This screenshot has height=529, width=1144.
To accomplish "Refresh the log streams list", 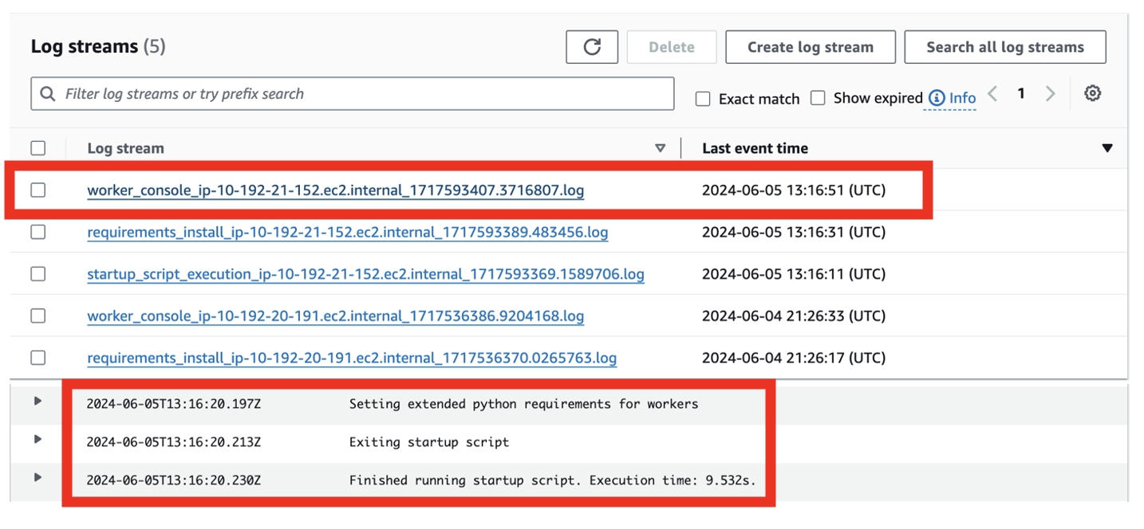I will [x=592, y=46].
